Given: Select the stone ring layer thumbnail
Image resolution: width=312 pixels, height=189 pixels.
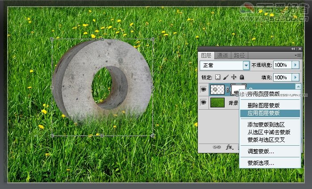Looking at the screenshot, I should (x=218, y=90).
